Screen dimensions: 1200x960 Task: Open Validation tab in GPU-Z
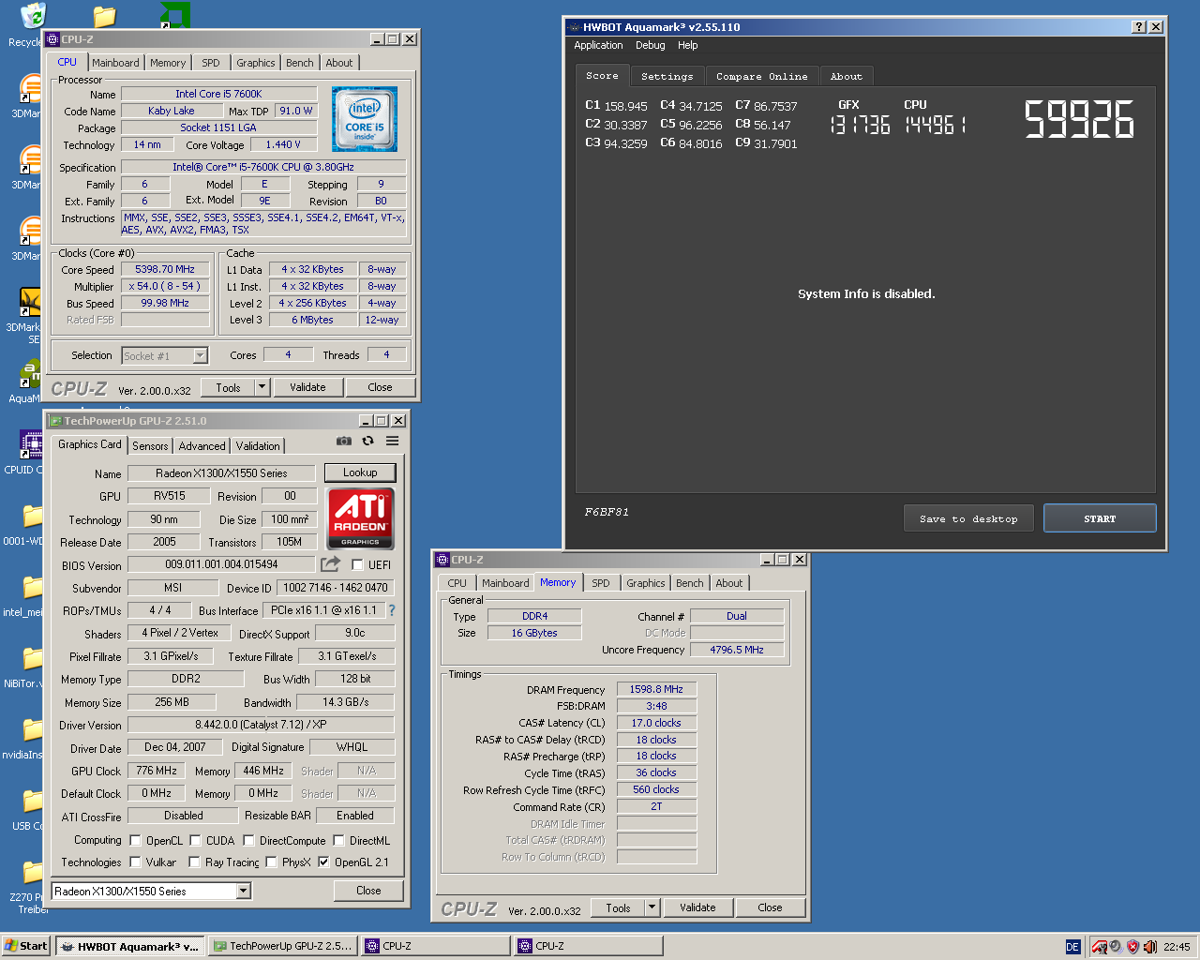pos(258,446)
